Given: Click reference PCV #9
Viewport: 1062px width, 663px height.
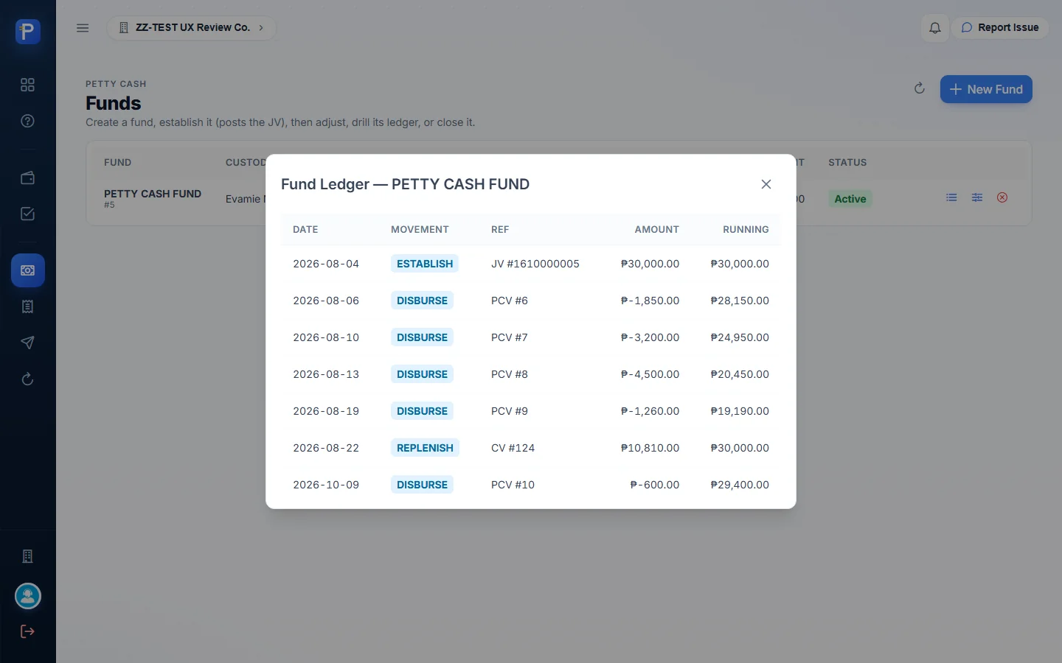Looking at the screenshot, I should (x=510, y=411).
